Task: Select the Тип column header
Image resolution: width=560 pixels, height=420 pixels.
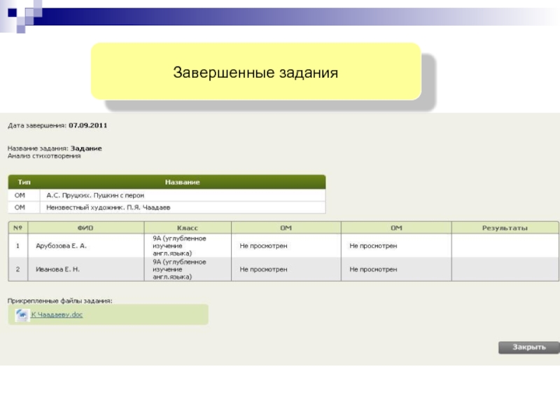Action: pyautogui.click(x=24, y=182)
